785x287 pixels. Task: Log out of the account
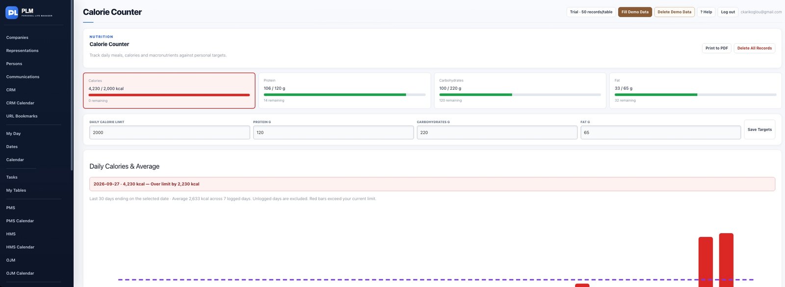point(728,12)
